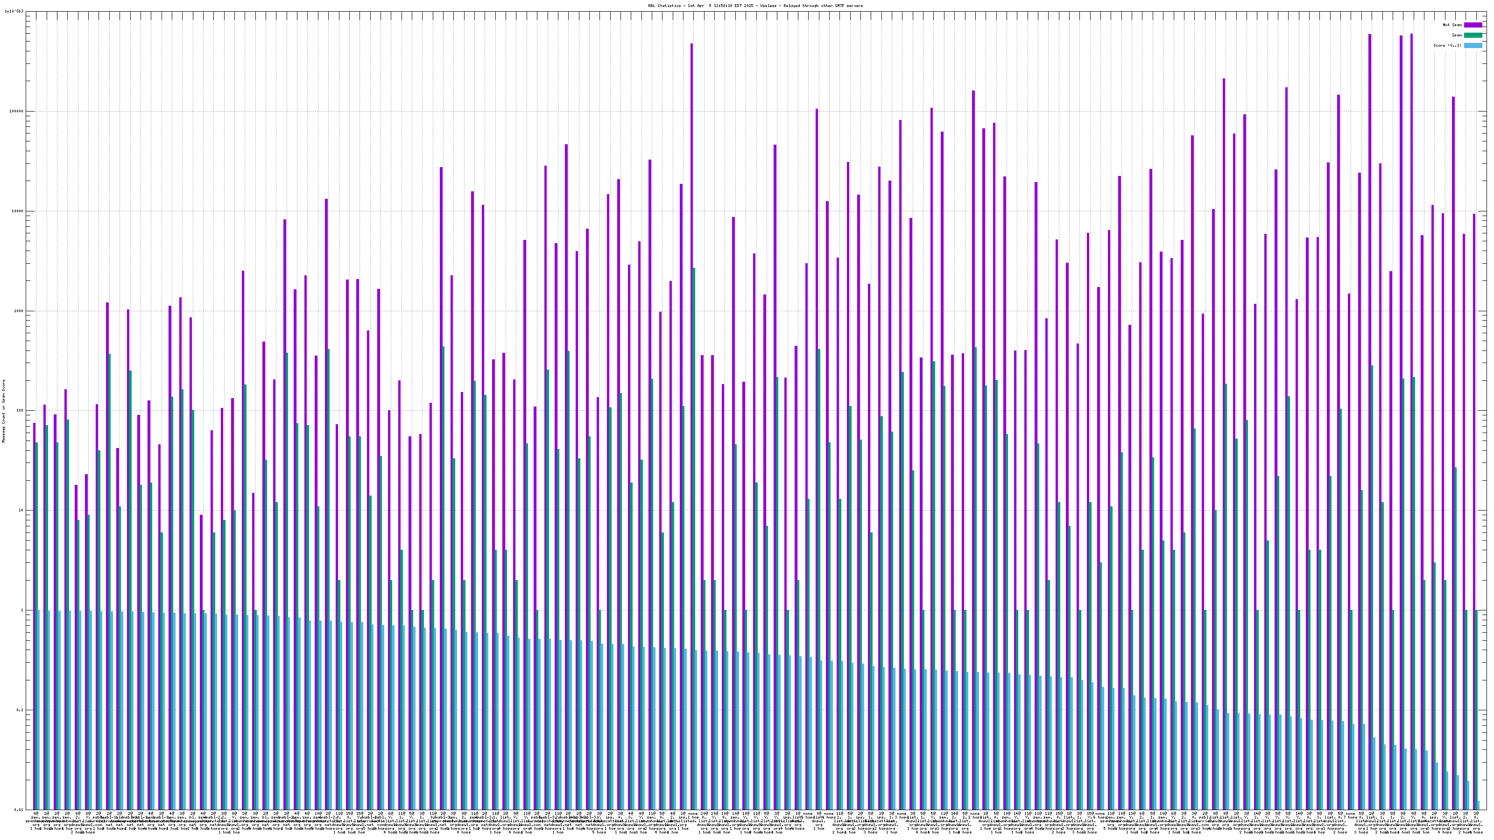This screenshot has width=1494, height=840.
Task: Click the 1000 y-axis tick label
Action: coord(20,311)
